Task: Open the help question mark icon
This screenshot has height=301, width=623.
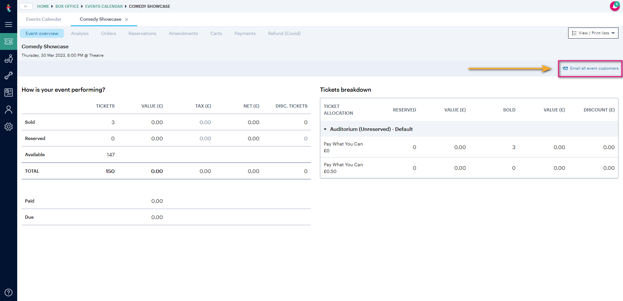Action: point(8,293)
